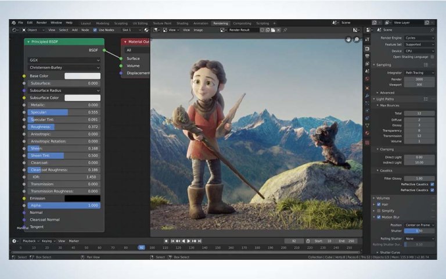Expand the Advanced sampling section
Viewport: 446px width, 279px height.
click(x=387, y=92)
